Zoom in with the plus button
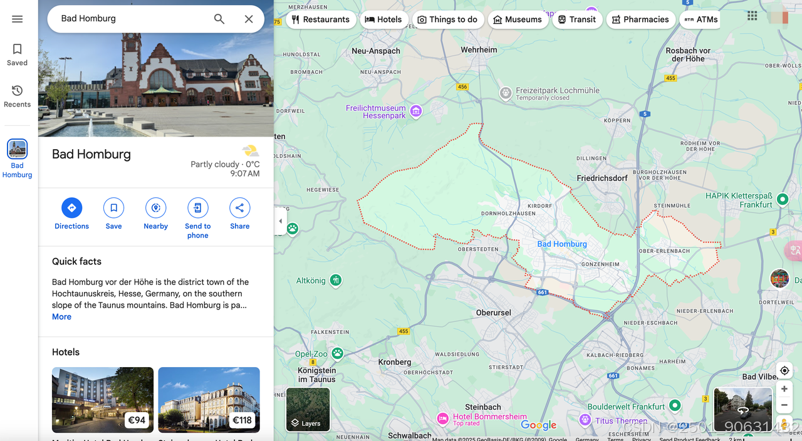This screenshot has height=441, width=802. tap(784, 389)
